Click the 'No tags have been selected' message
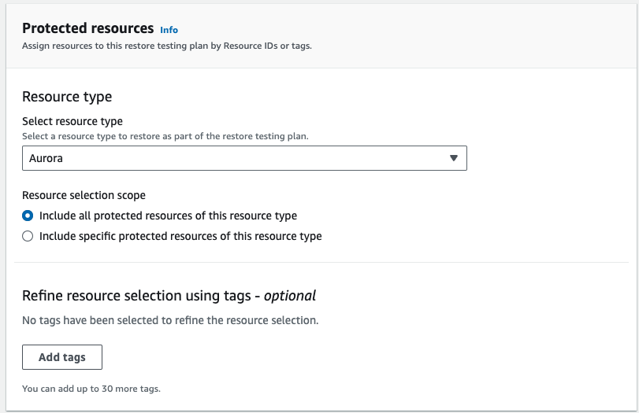Screen dimensions: 639x413 pos(170,320)
